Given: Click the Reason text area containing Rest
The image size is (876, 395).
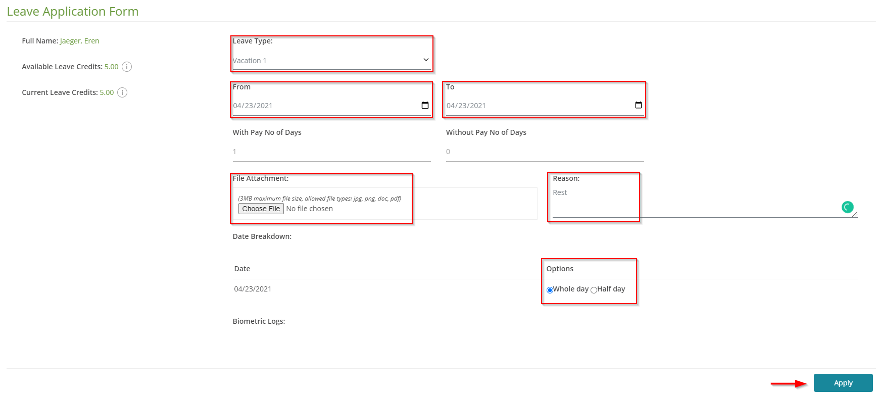Looking at the screenshot, I should tap(705, 202).
